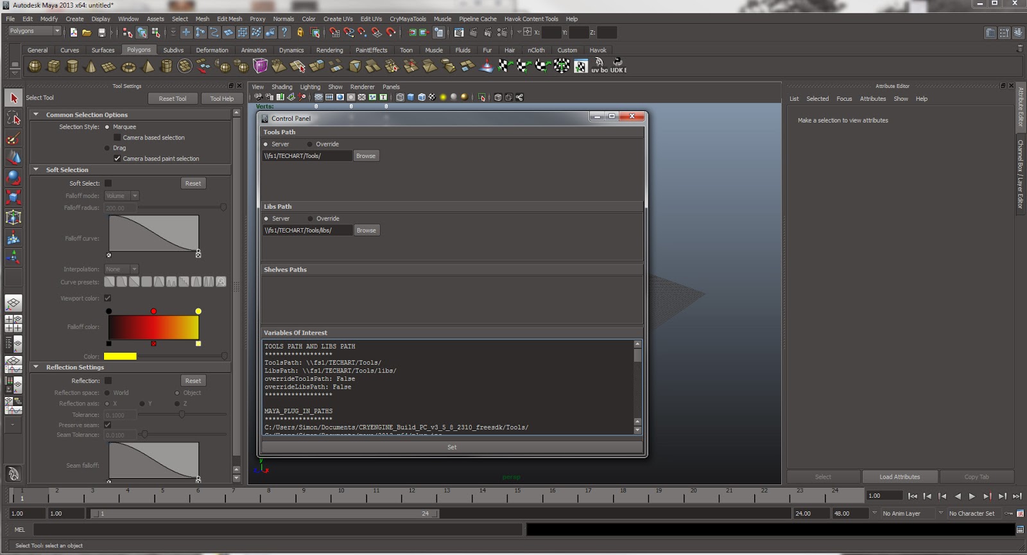This screenshot has height=555, width=1027.
Task: Open the Attribute Editor Focus menu
Action: coord(844,99)
